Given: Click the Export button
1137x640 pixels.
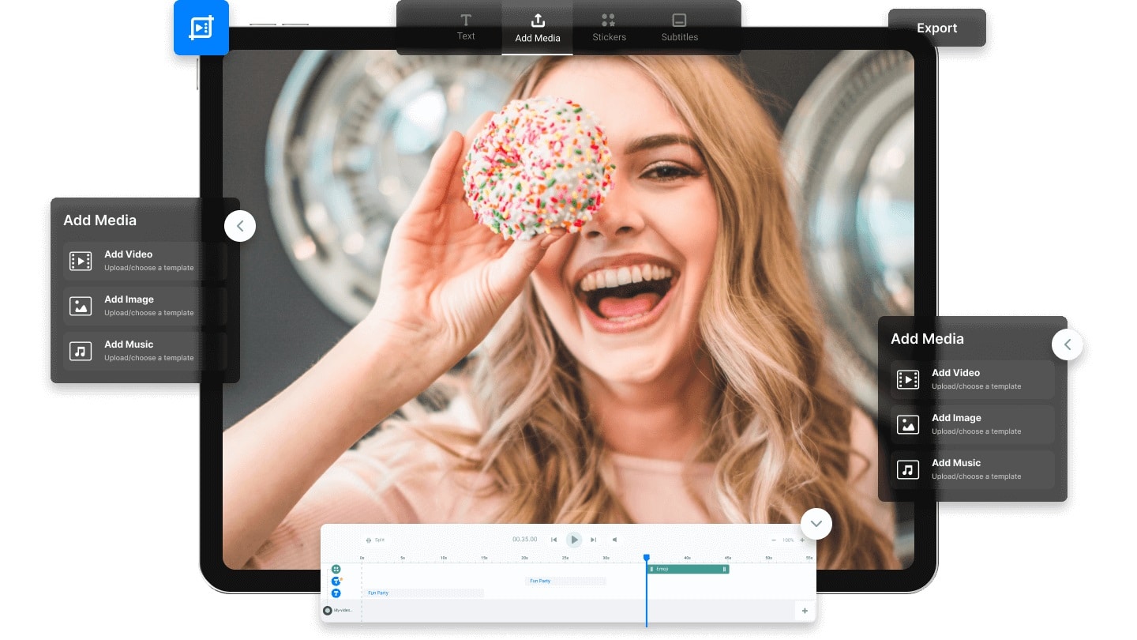Looking at the screenshot, I should [x=936, y=28].
